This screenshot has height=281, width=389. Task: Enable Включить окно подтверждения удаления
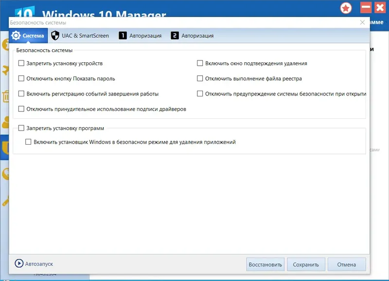(x=200, y=63)
